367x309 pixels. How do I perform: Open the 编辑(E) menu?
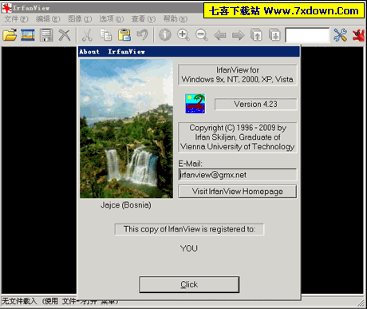(48, 19)
